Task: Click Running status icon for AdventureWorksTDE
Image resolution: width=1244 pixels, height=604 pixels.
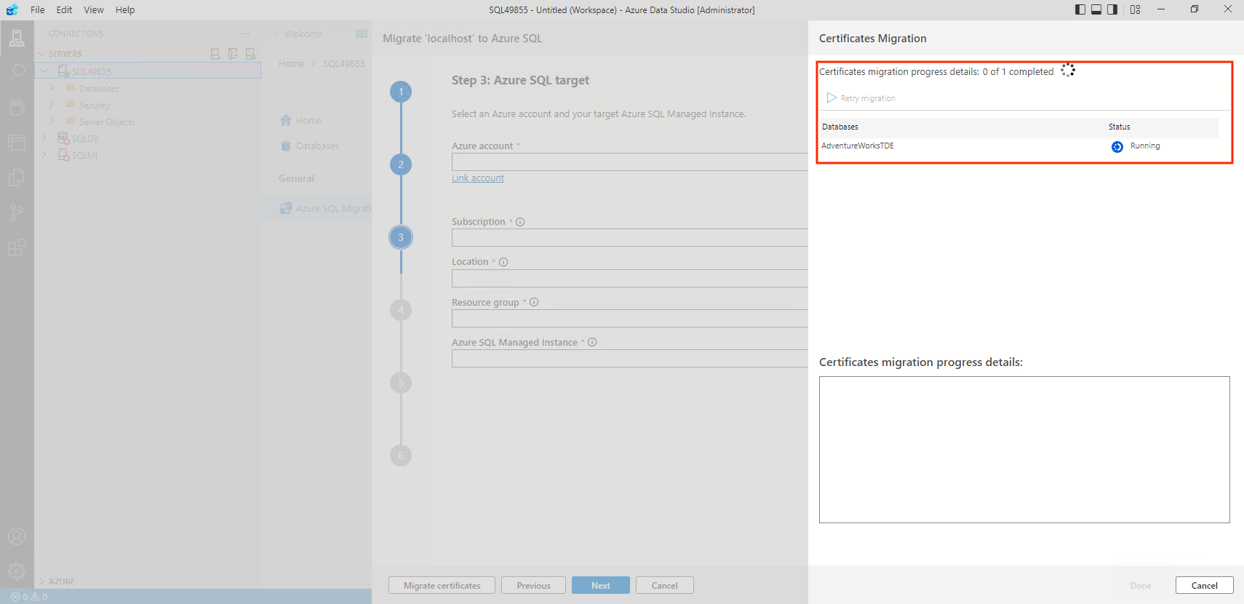Action: pyautogui.click(x=1117, y=147)
